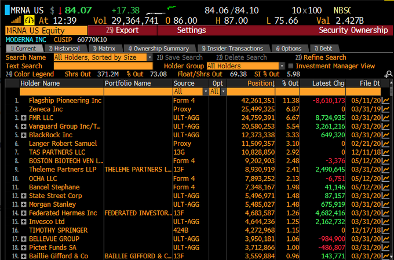The height and width of the screenshot is (260, 394).
Task: Open chart icon for Pictet Funds SA row
Action: coord(385,248)
